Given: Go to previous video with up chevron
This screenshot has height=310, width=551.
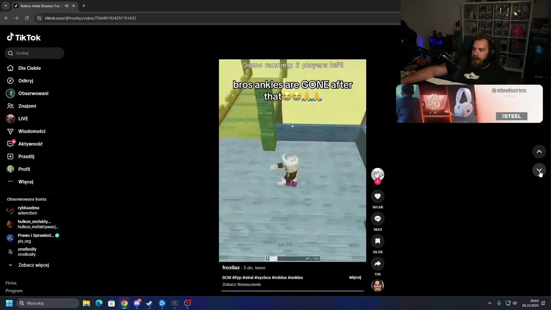Looking at the screenshot, I should pos(539,152).
